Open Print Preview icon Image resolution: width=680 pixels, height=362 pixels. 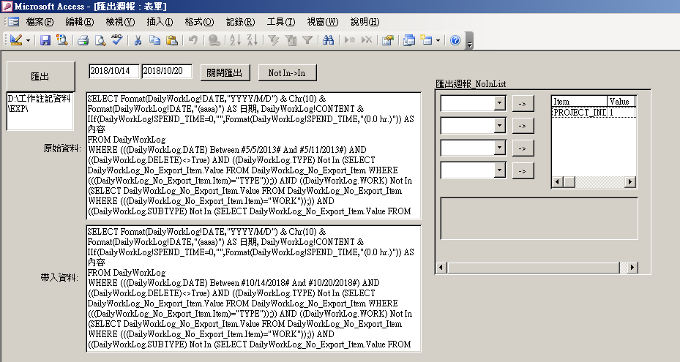(x=100, y=40)
